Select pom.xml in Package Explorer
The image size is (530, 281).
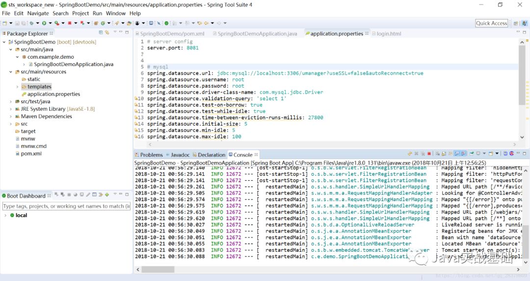pyautogui.click(x=31, y=153)
